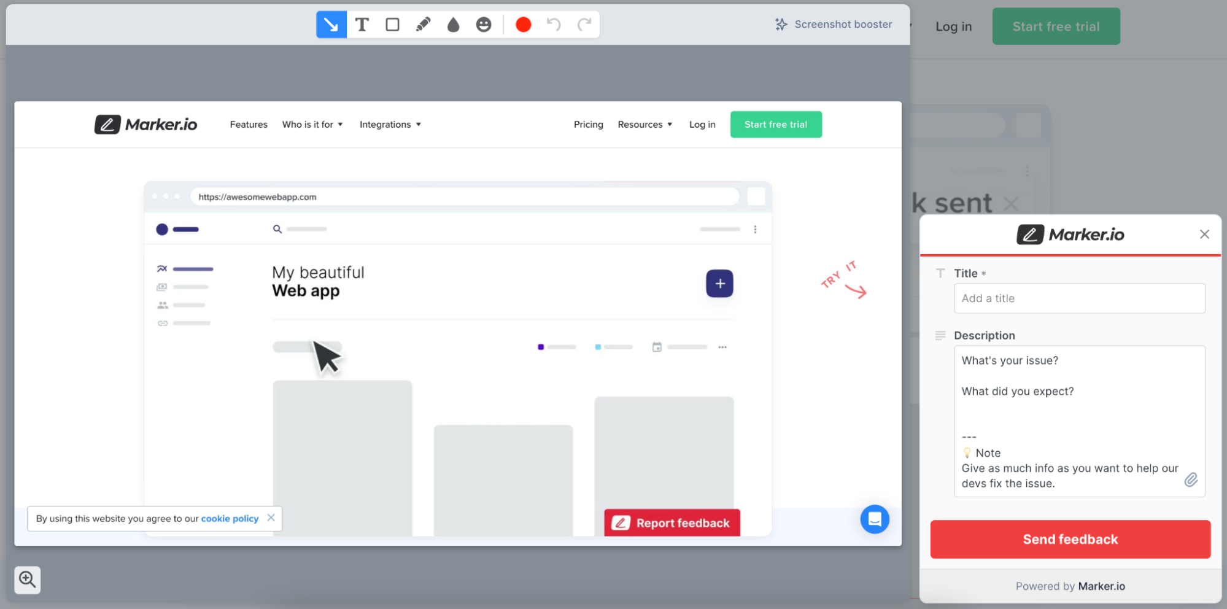
Task: Open the chat bubble widget
Action: (x=875, y=519)
